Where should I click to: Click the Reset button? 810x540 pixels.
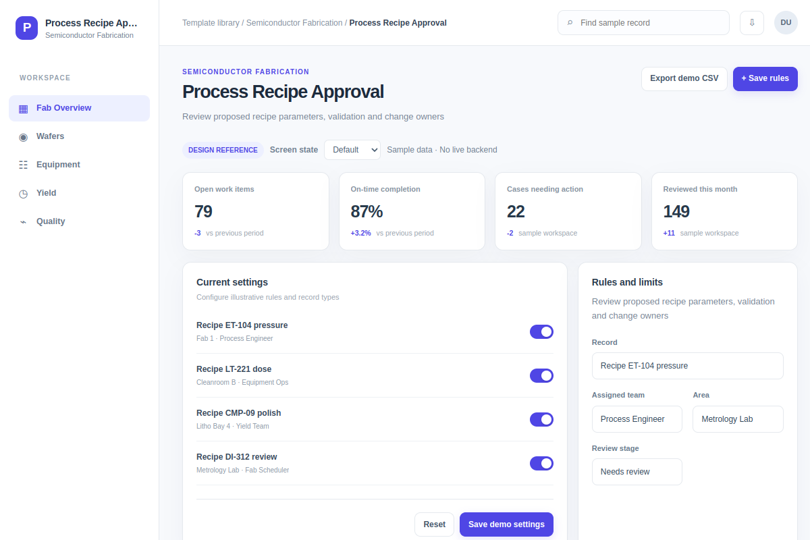click(x=434, y=524)
